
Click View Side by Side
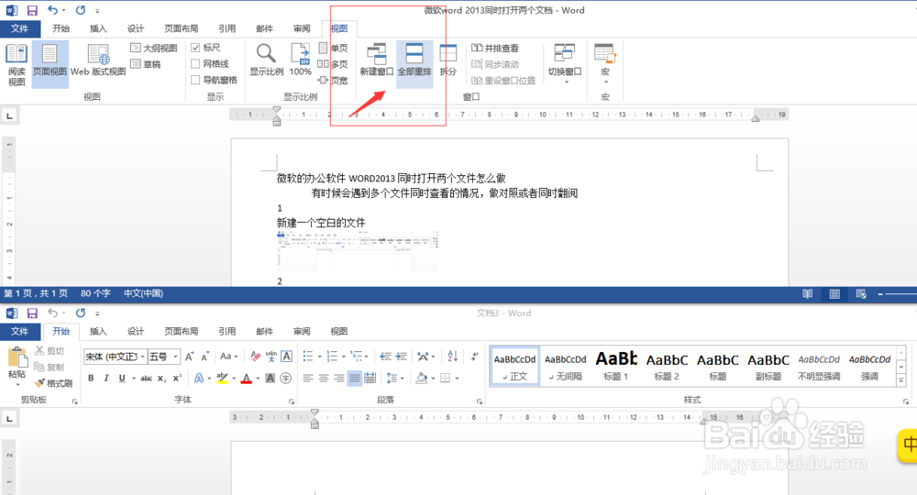[x=495, y=48]
